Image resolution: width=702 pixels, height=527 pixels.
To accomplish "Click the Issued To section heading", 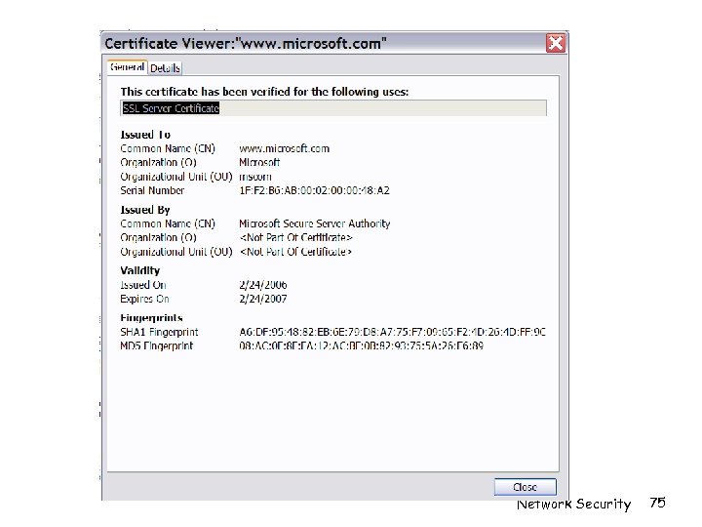I will pyautogui.click(x=145, y=135).
